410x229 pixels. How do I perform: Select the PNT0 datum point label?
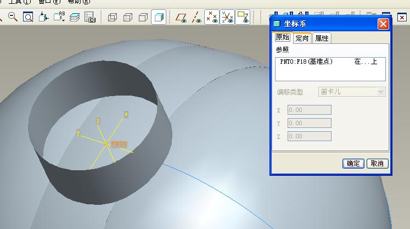119,144
